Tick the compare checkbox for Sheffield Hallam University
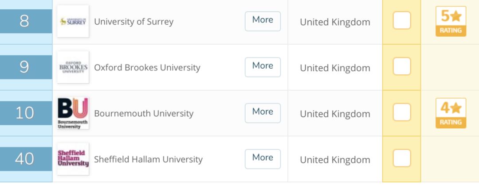Image resolution: width=479 pixels, height=185 pixels. pos(402,158)
